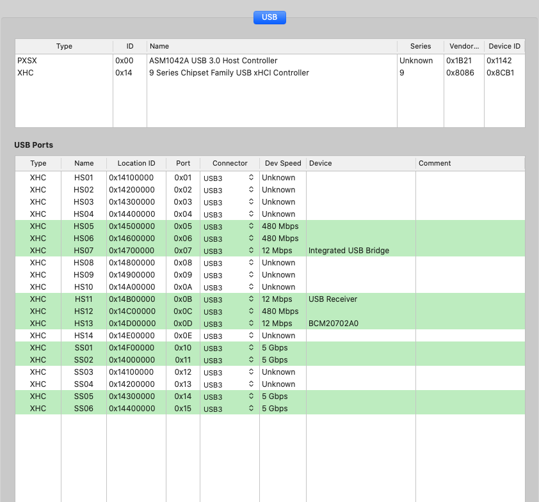Click HS01 port name cell
Screen dimensions: 539x502
point(83,178)
